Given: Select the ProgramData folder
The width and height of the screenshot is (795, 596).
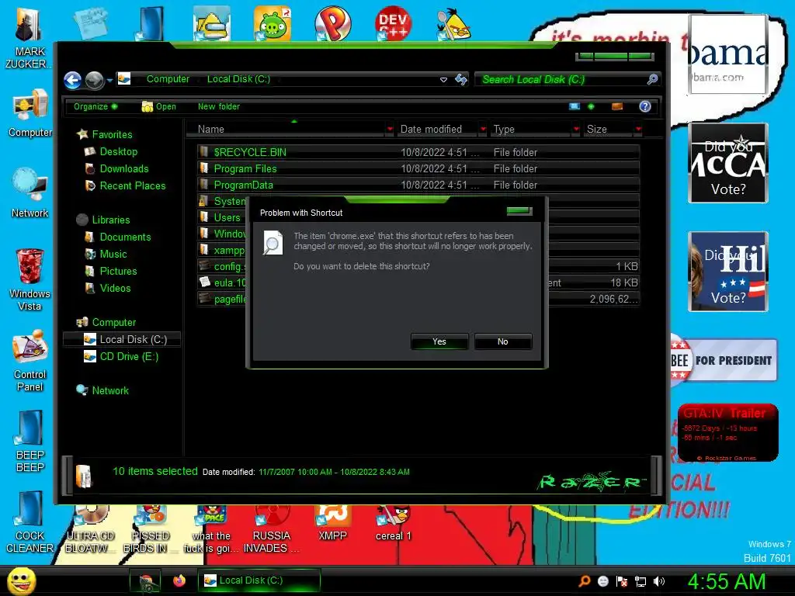Looking at the screenshot, I should (x=418, y=185).
